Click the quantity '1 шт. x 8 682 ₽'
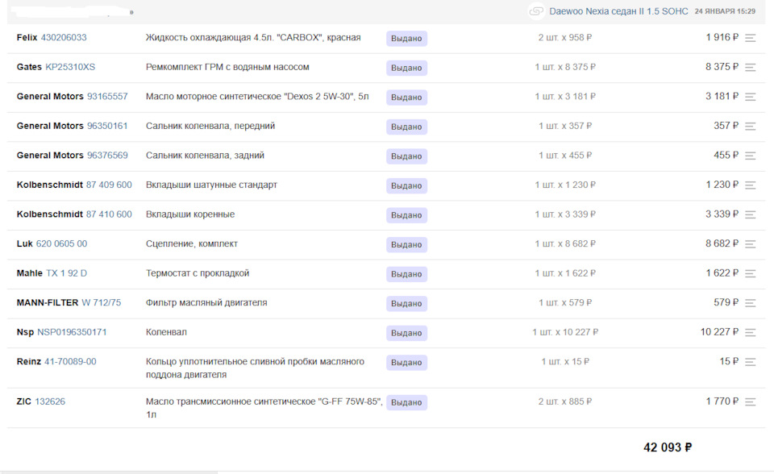Screen dimensions: 774x474 (x=565, y=244)
